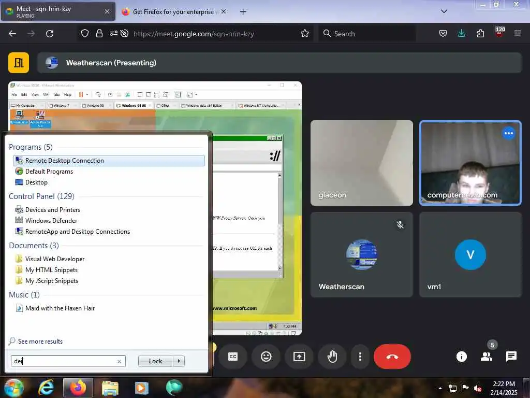Turn on captions with CC button
This screenshot has height=398, width=530.
[233, 357]
